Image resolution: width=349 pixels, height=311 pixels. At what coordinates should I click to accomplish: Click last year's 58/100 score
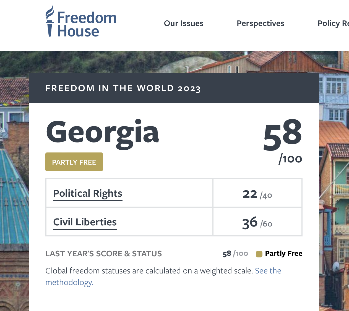coord(235,254)
